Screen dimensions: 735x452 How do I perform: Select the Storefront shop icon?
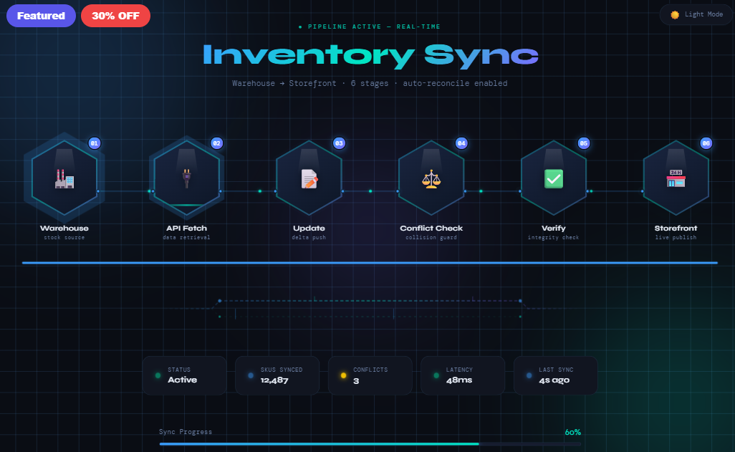[x=676, y=178]
